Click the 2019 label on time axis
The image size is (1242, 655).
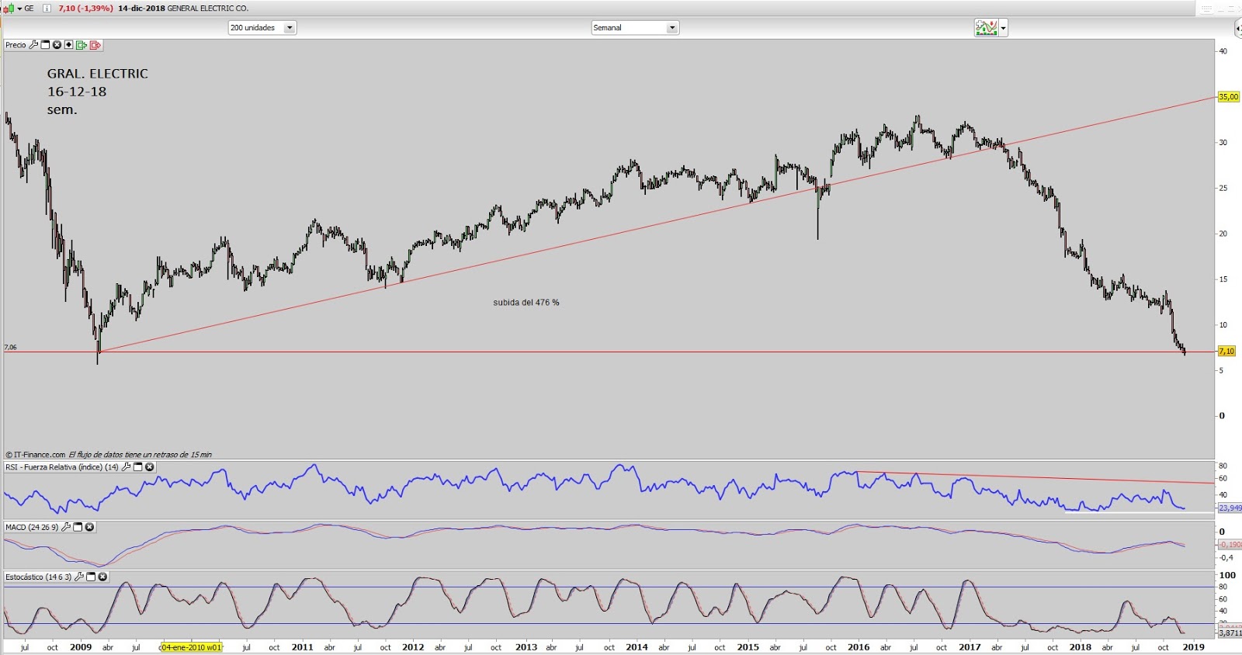(1193, 647)
